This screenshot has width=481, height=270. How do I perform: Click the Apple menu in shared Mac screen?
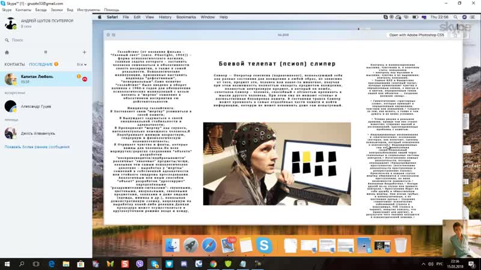[99, 17]
